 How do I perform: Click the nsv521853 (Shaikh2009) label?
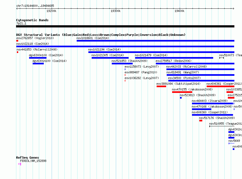129,61
